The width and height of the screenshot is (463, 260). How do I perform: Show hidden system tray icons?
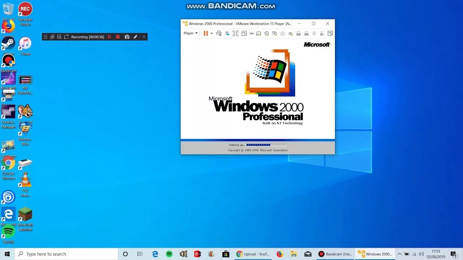click(x=399, y=254)
